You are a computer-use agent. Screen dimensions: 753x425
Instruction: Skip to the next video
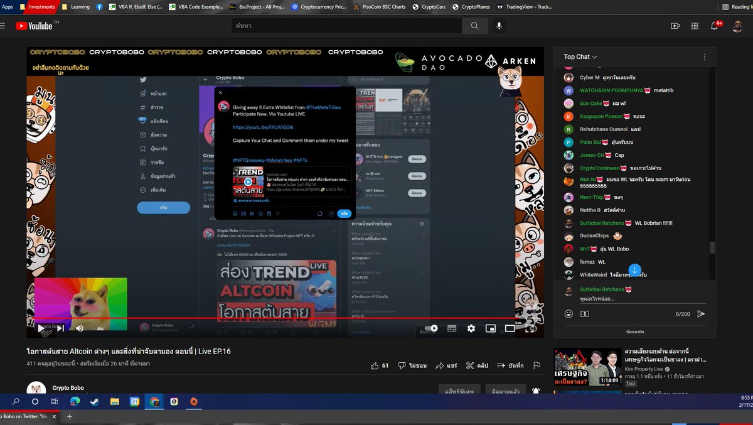(x=61, y=328)
